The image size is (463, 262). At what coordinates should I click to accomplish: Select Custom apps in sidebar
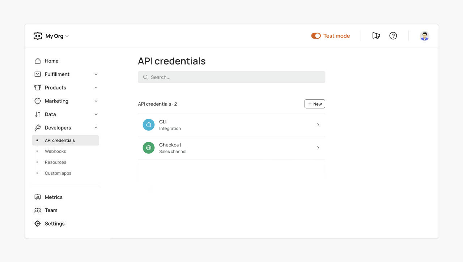tap(58, 173)
